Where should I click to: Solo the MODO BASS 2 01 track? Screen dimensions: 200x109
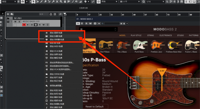click(19, 21)
